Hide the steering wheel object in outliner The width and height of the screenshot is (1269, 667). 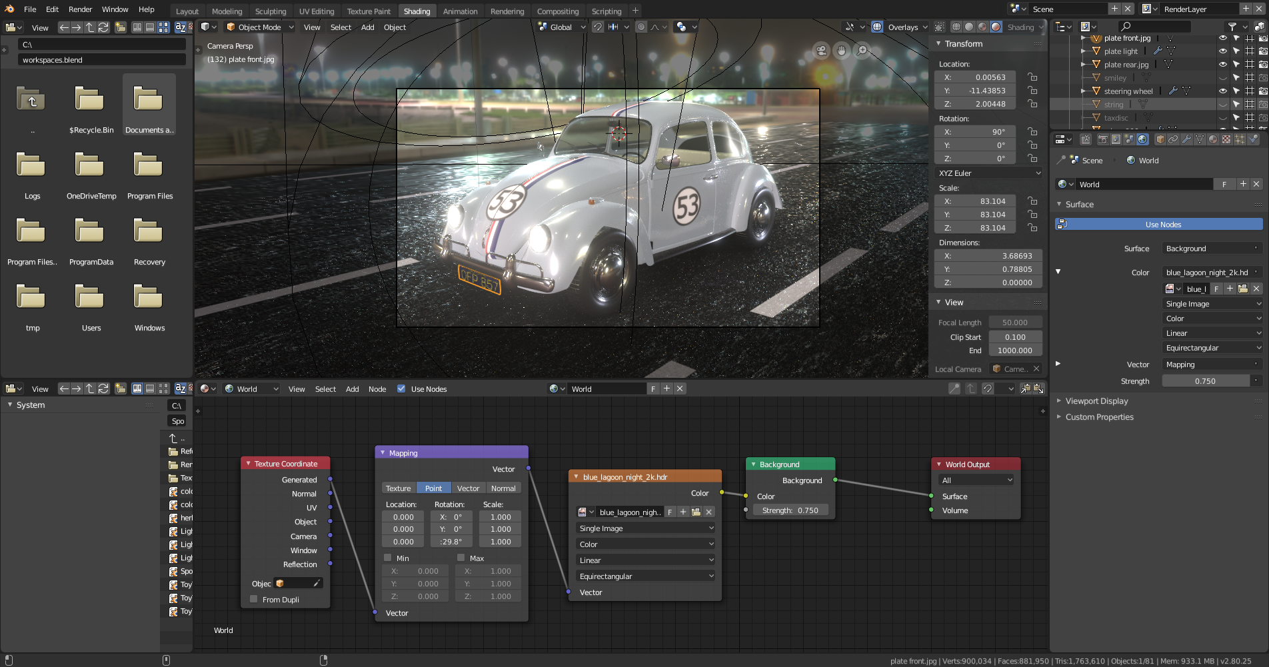1222,91
